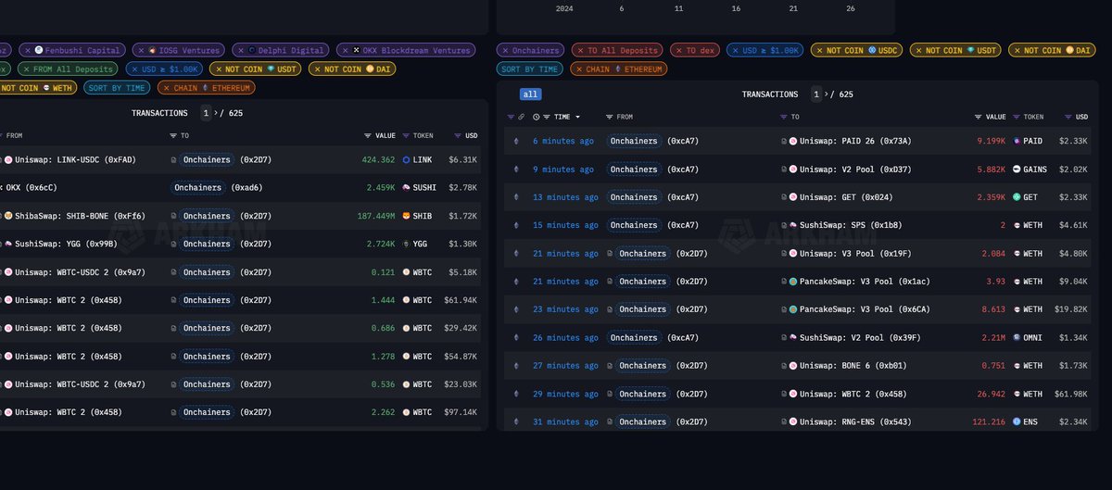Click the PancakeSwap logo next to V3 Pool (0x1ac)

tap(793, 282)
